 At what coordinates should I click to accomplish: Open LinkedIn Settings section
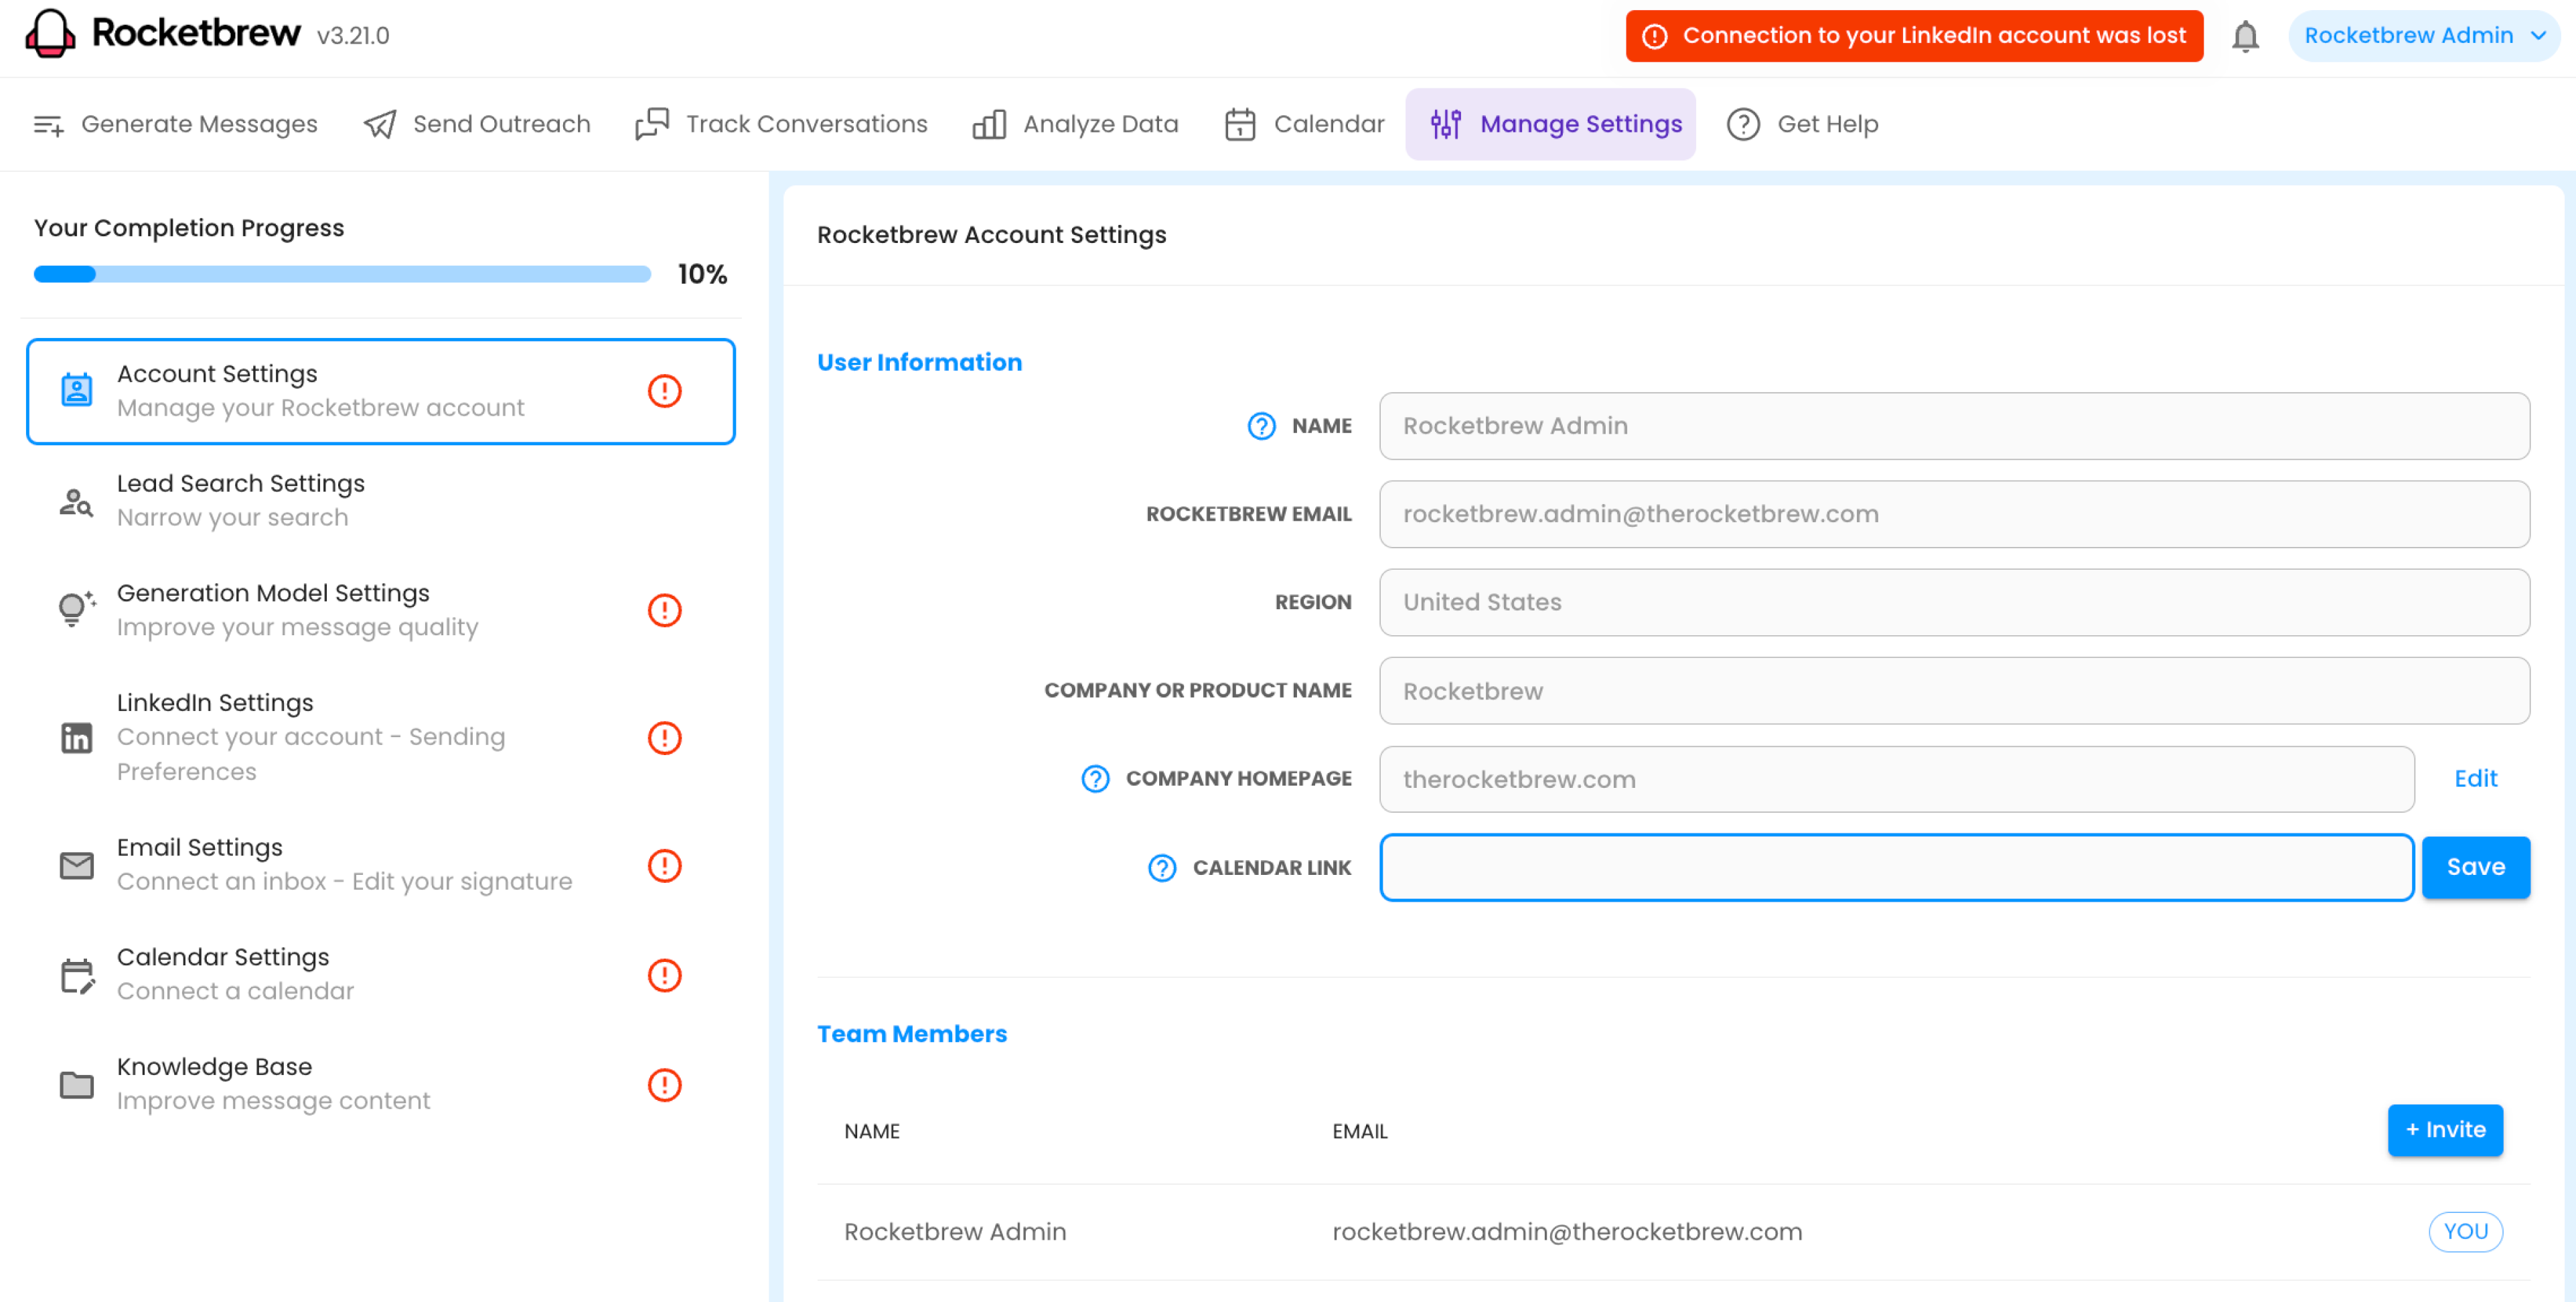(x=381, y=737)
